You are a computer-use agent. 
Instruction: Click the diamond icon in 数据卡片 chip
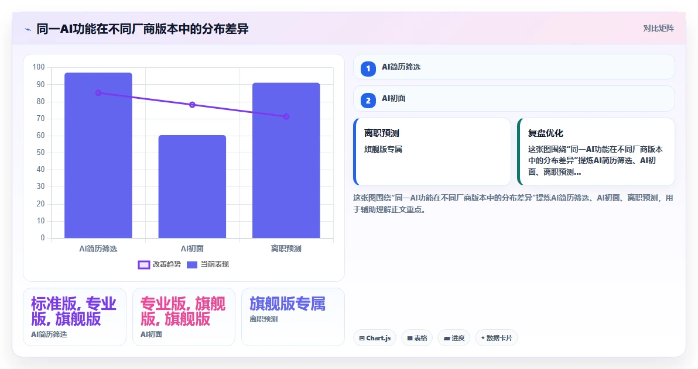[x=483, y=338]
